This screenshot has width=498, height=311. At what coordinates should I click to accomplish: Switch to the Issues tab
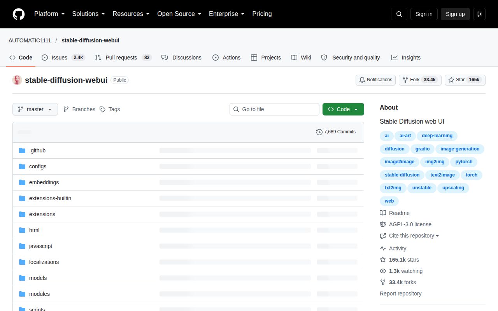click(63, 58)
